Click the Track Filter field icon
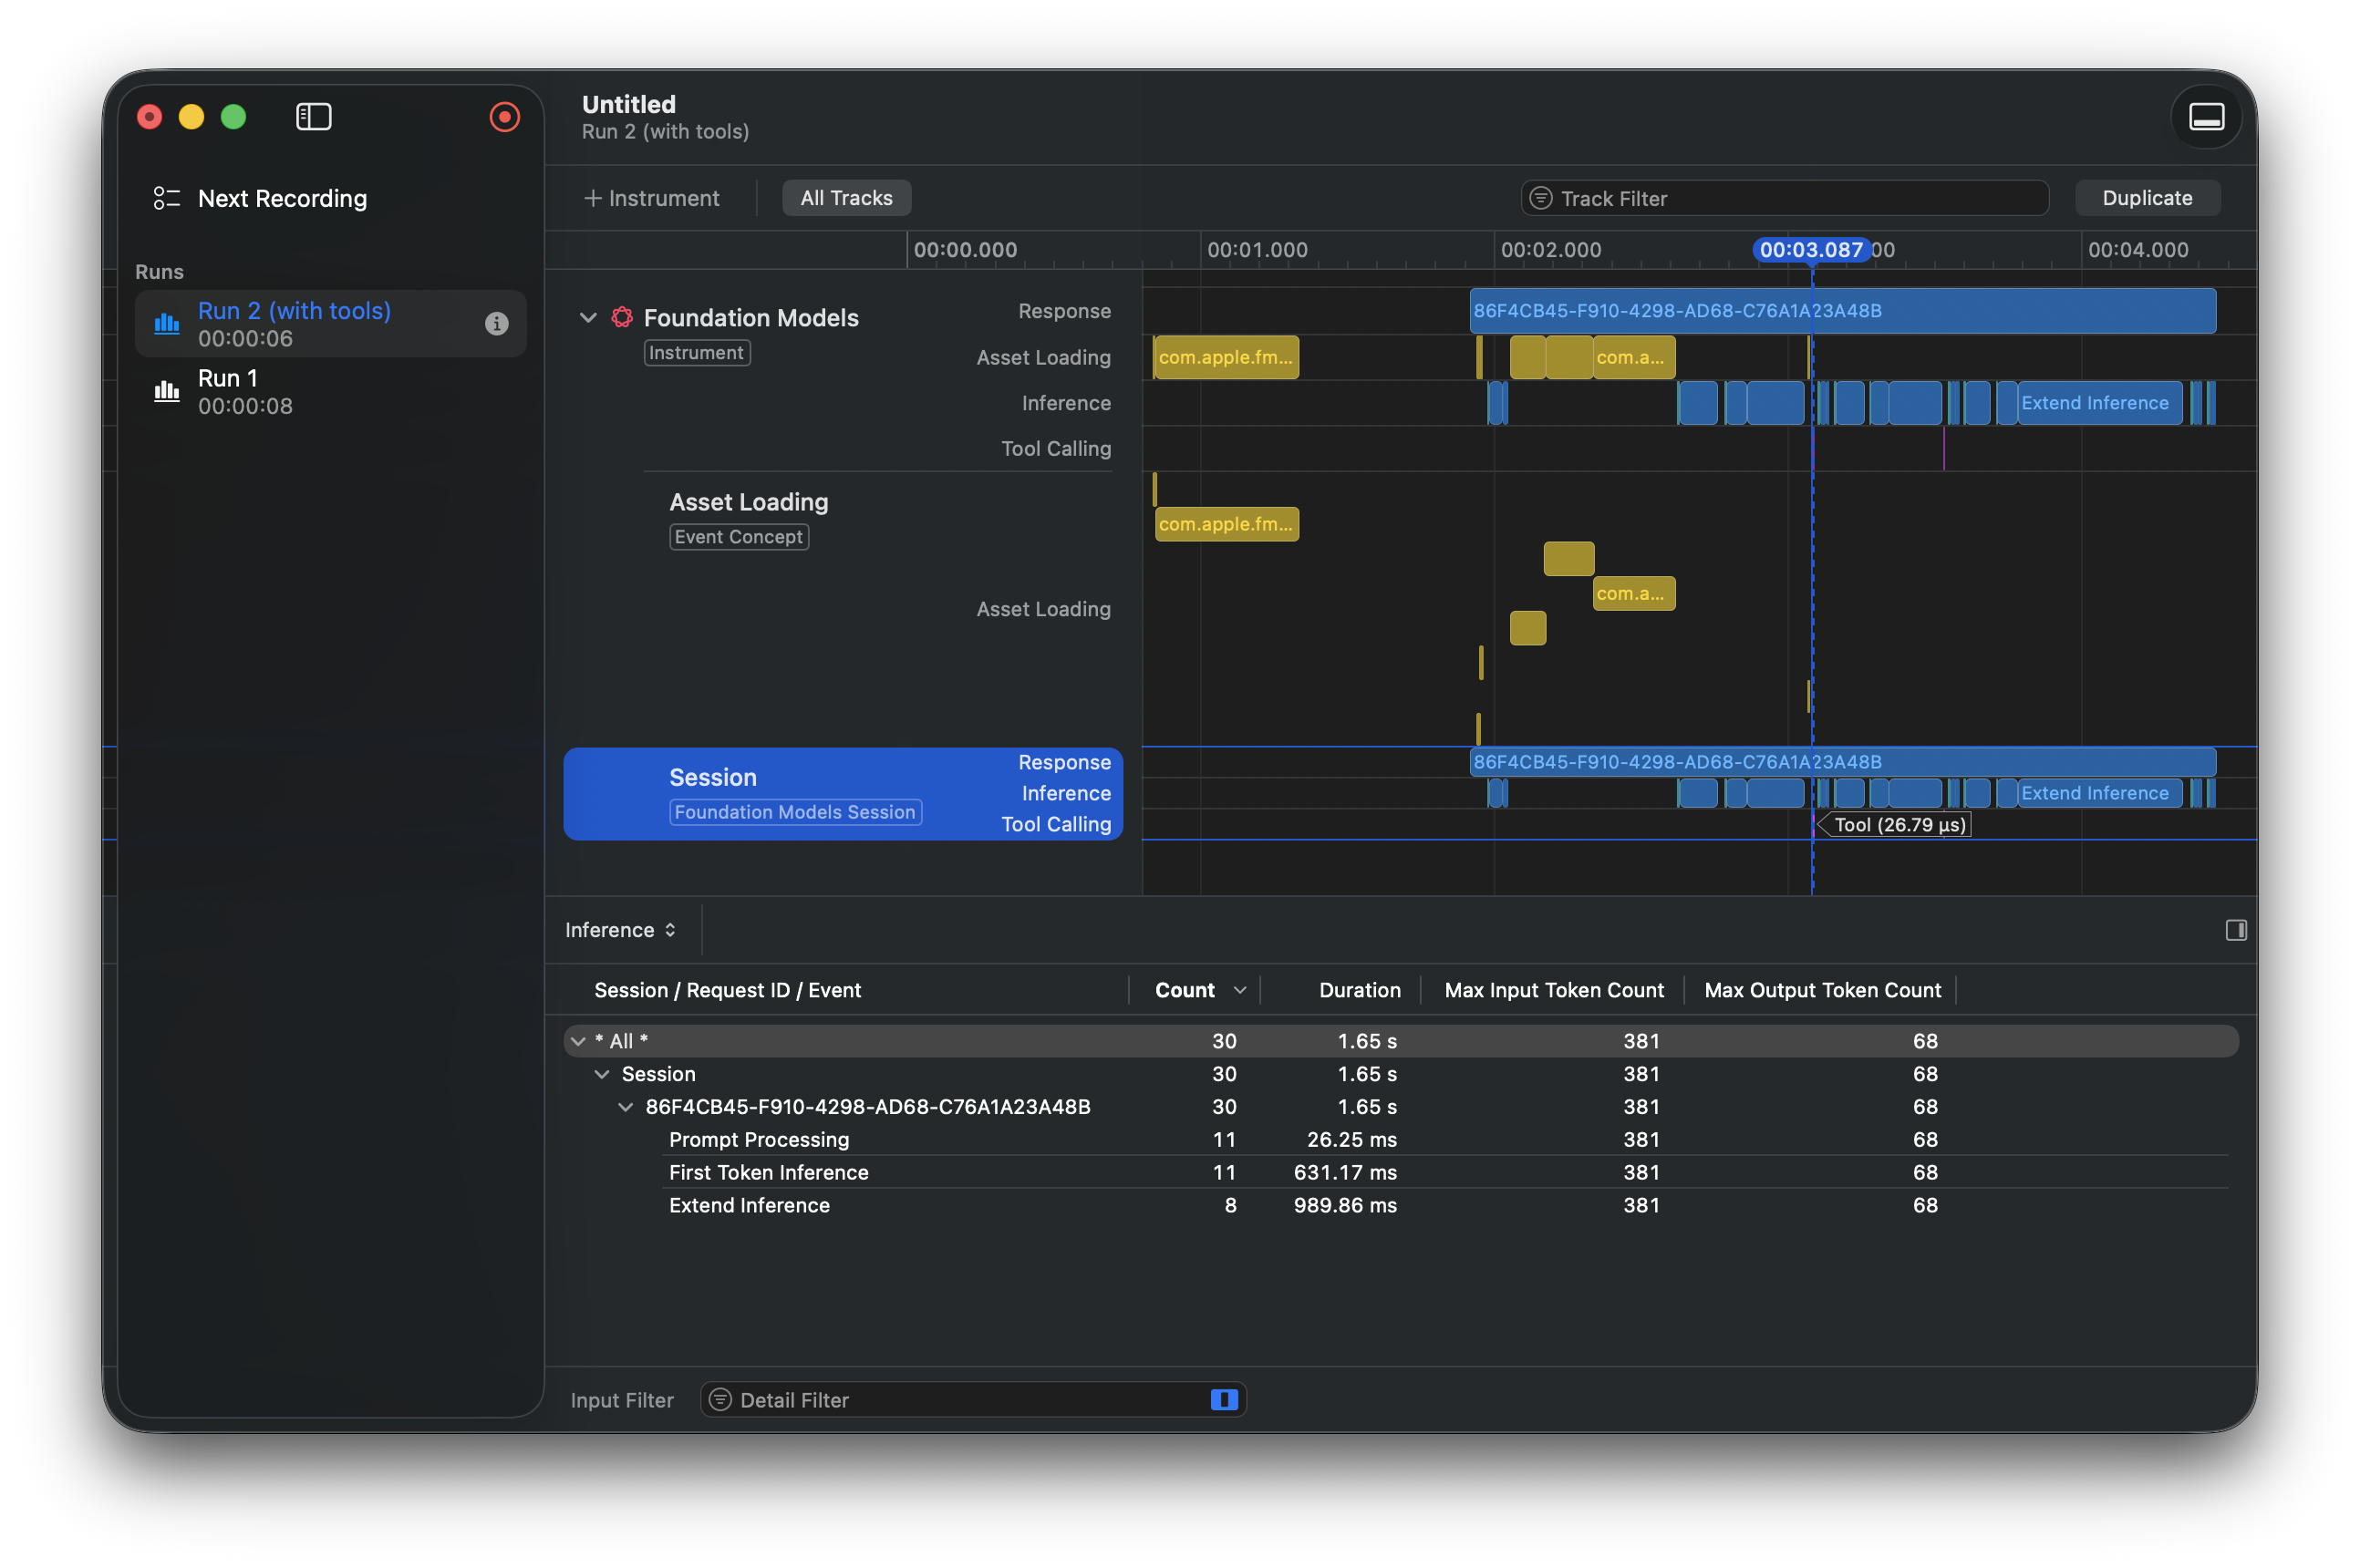The image size is (2360, 1568). (x=1541, y=198)
